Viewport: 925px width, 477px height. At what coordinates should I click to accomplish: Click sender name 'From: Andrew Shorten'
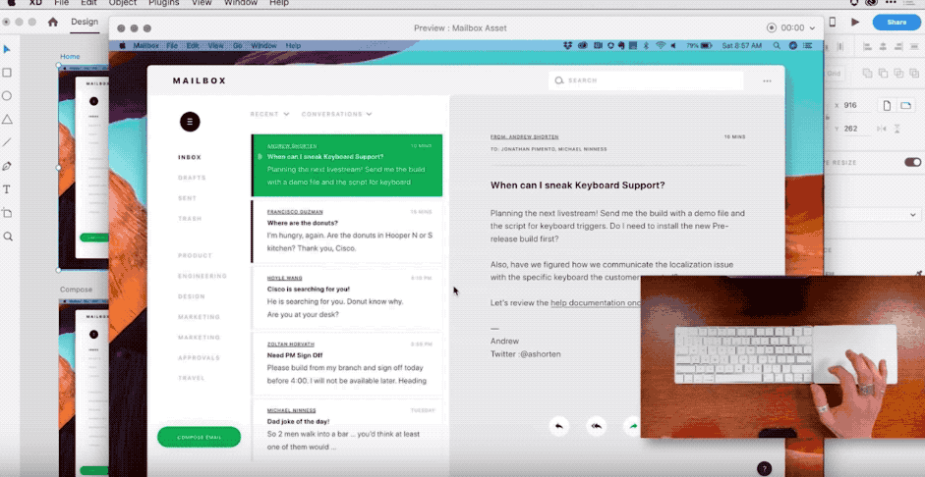point(525,136)
